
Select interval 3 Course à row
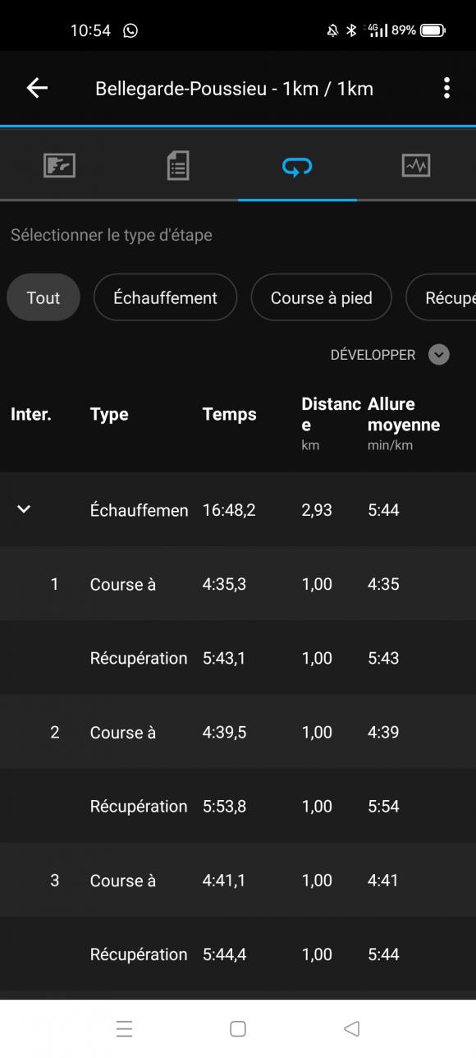click(238, 880)
